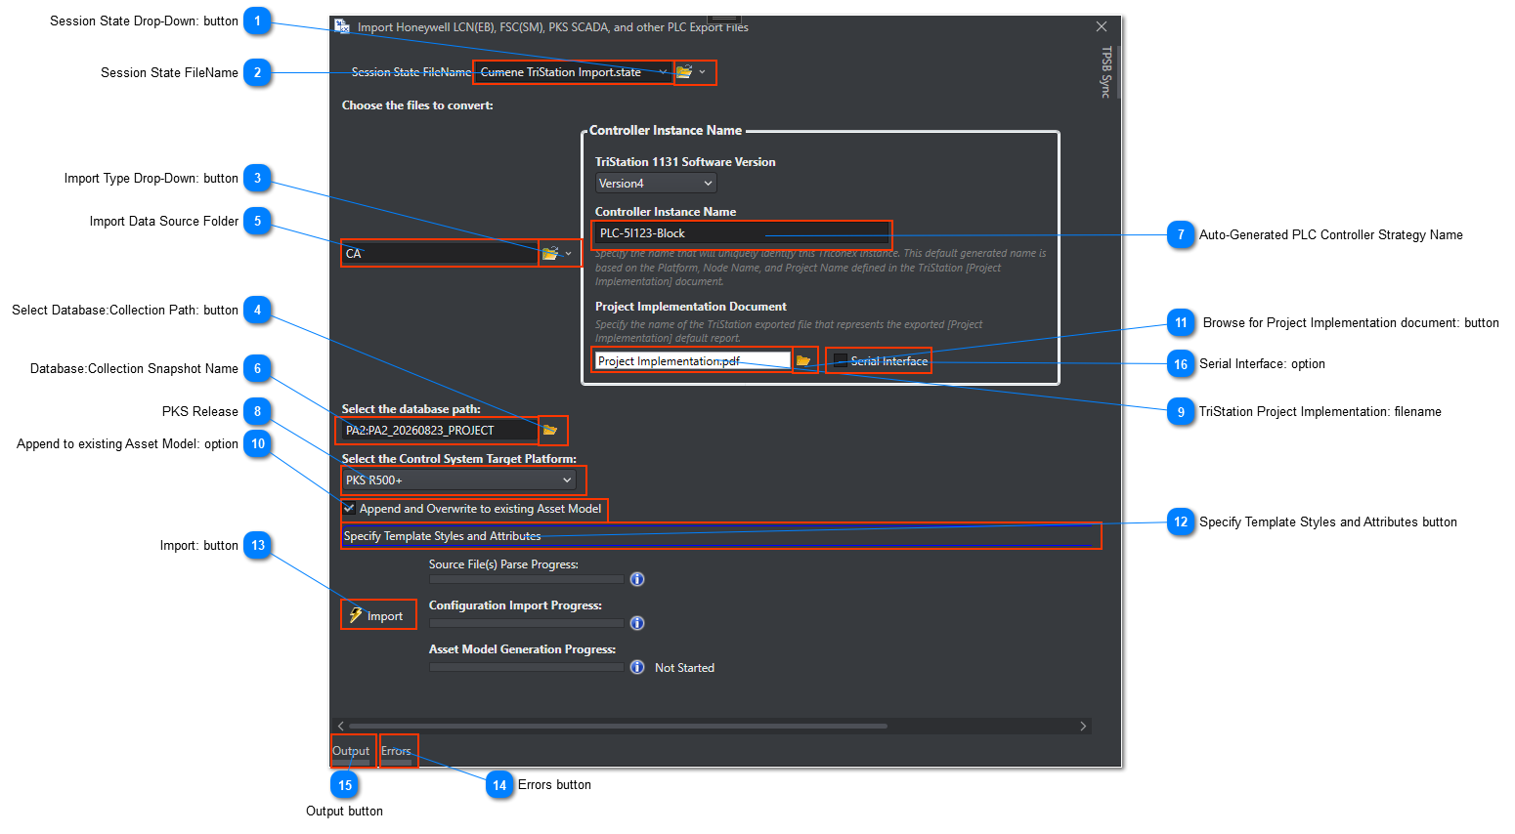The height and width of the screenshot is (834, 1515).
Task: Open the Session State folder icon
Action: [x=684, y=72]
